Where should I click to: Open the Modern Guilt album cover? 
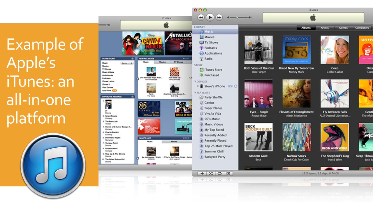[x=258, y=137]
